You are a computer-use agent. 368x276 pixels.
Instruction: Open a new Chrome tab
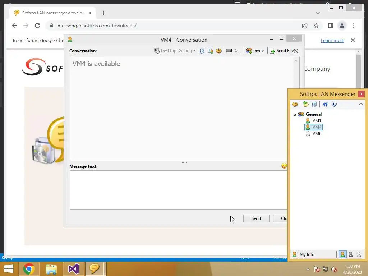coord(103,13)
